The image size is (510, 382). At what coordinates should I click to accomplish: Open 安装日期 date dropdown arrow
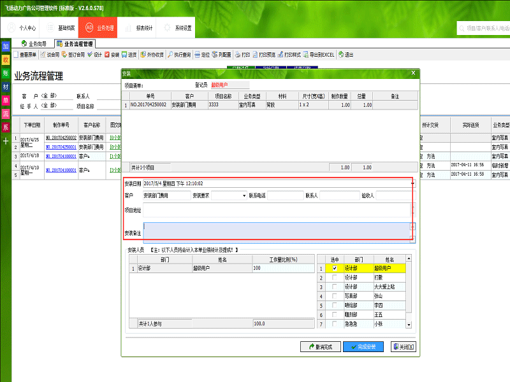pos(412,184)
